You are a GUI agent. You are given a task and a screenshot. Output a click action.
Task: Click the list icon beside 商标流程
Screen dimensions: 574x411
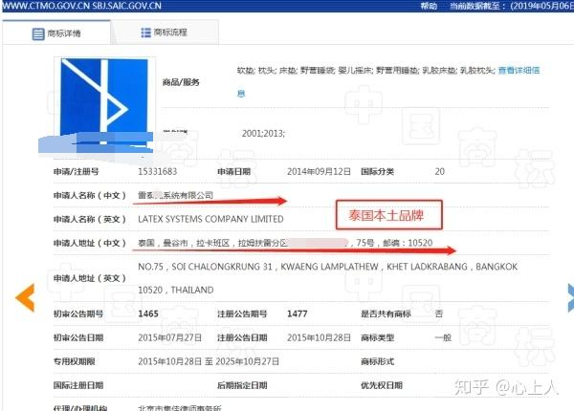(x=145, y=32)
